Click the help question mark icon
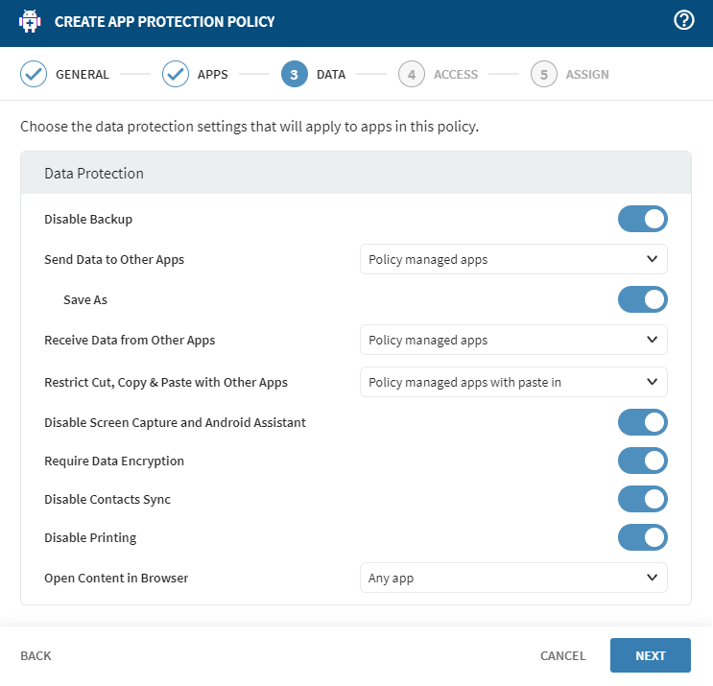 click(x=684, y=21)
